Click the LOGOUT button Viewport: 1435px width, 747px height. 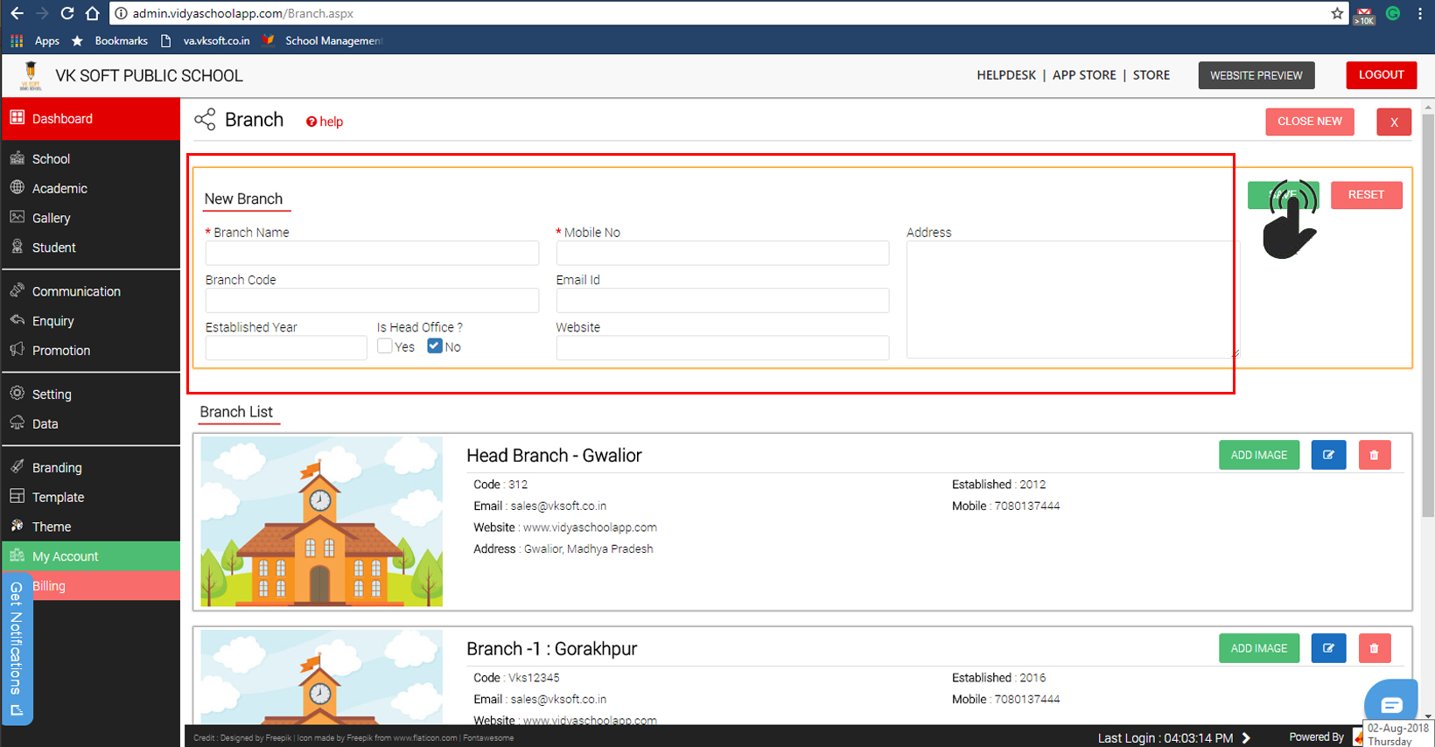tap(1382, 75)
